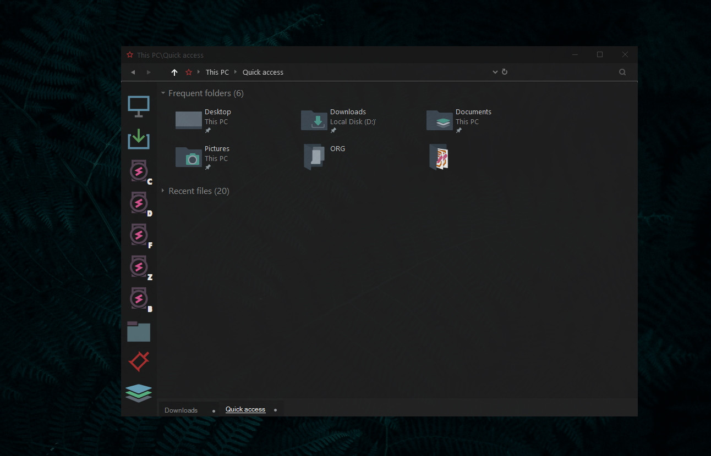Open the address history dropdown chevron
The image size is (711, 456).
pyautogui.click(x=495, y=72)
